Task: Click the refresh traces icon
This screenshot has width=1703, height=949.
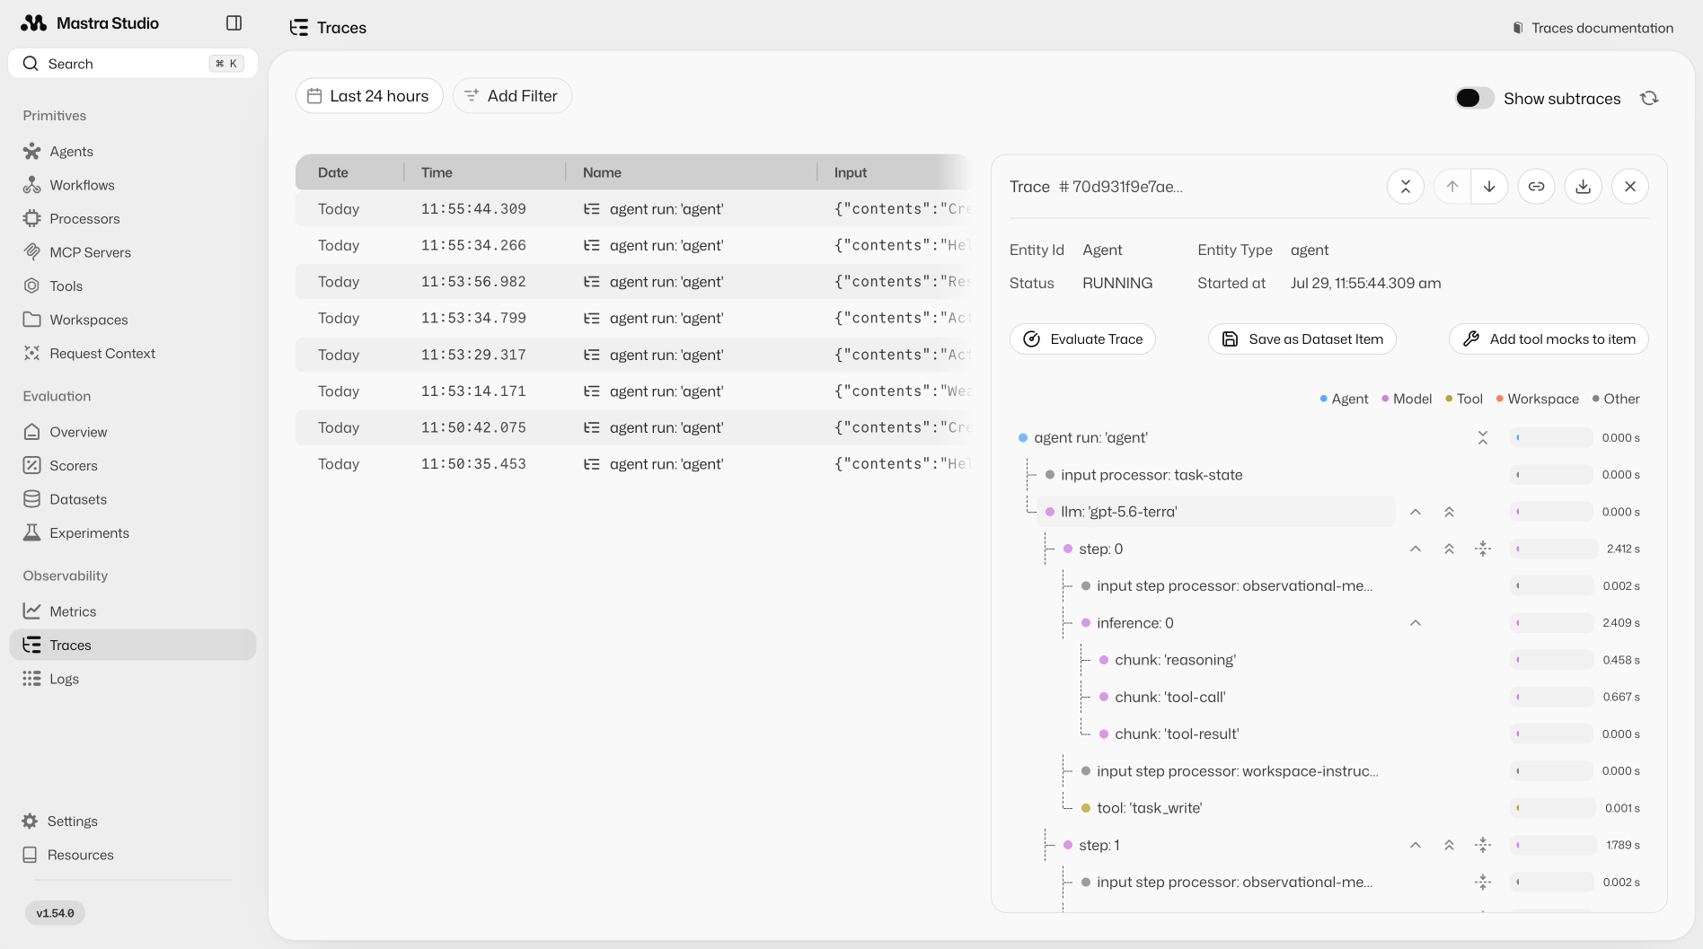Action: pos(1649,98)
